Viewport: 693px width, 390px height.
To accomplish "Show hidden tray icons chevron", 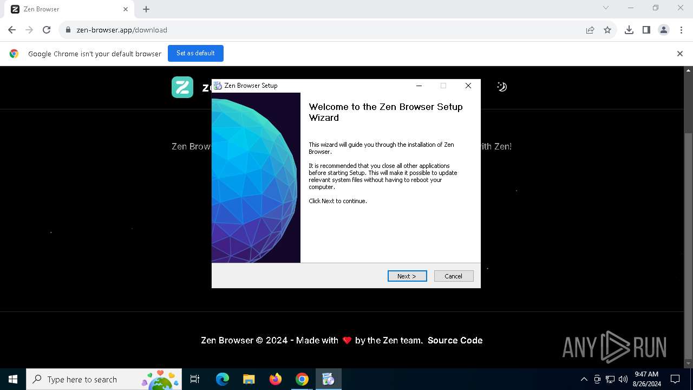I will click(584, 379).
